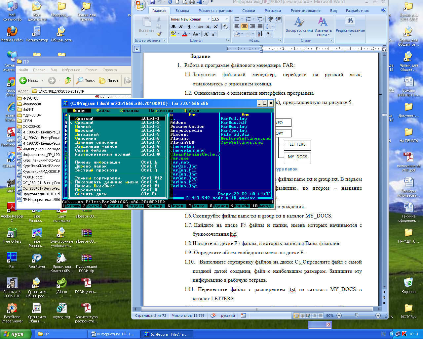Open the highlight color dropdown arrow
The image size is (423, 339).
pos(179,34)
